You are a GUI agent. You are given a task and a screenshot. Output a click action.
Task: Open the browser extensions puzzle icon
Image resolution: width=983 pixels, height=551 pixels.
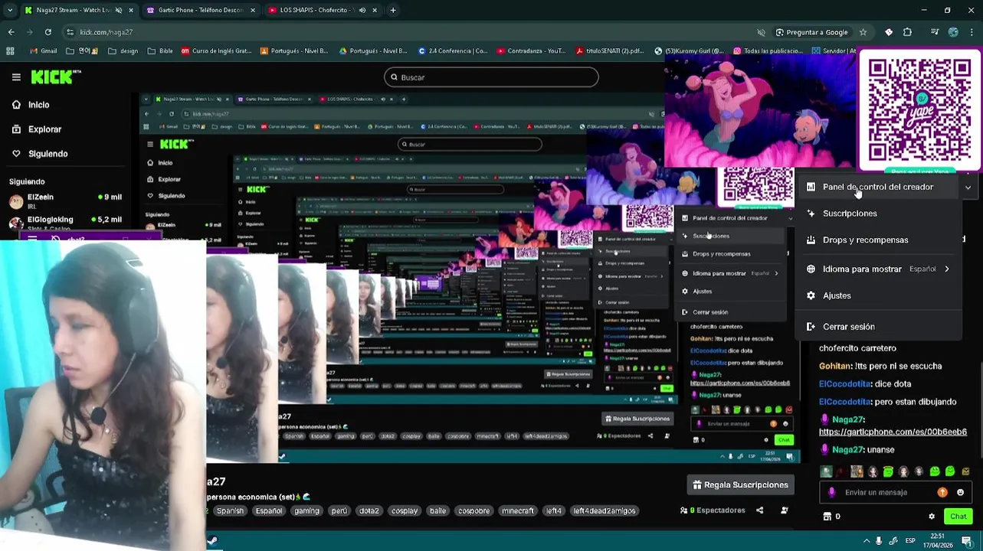pyautogui.click(x=908, y=32)
